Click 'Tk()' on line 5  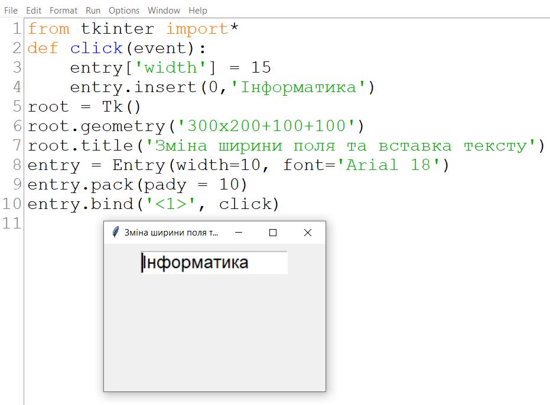tap(121, 107)
